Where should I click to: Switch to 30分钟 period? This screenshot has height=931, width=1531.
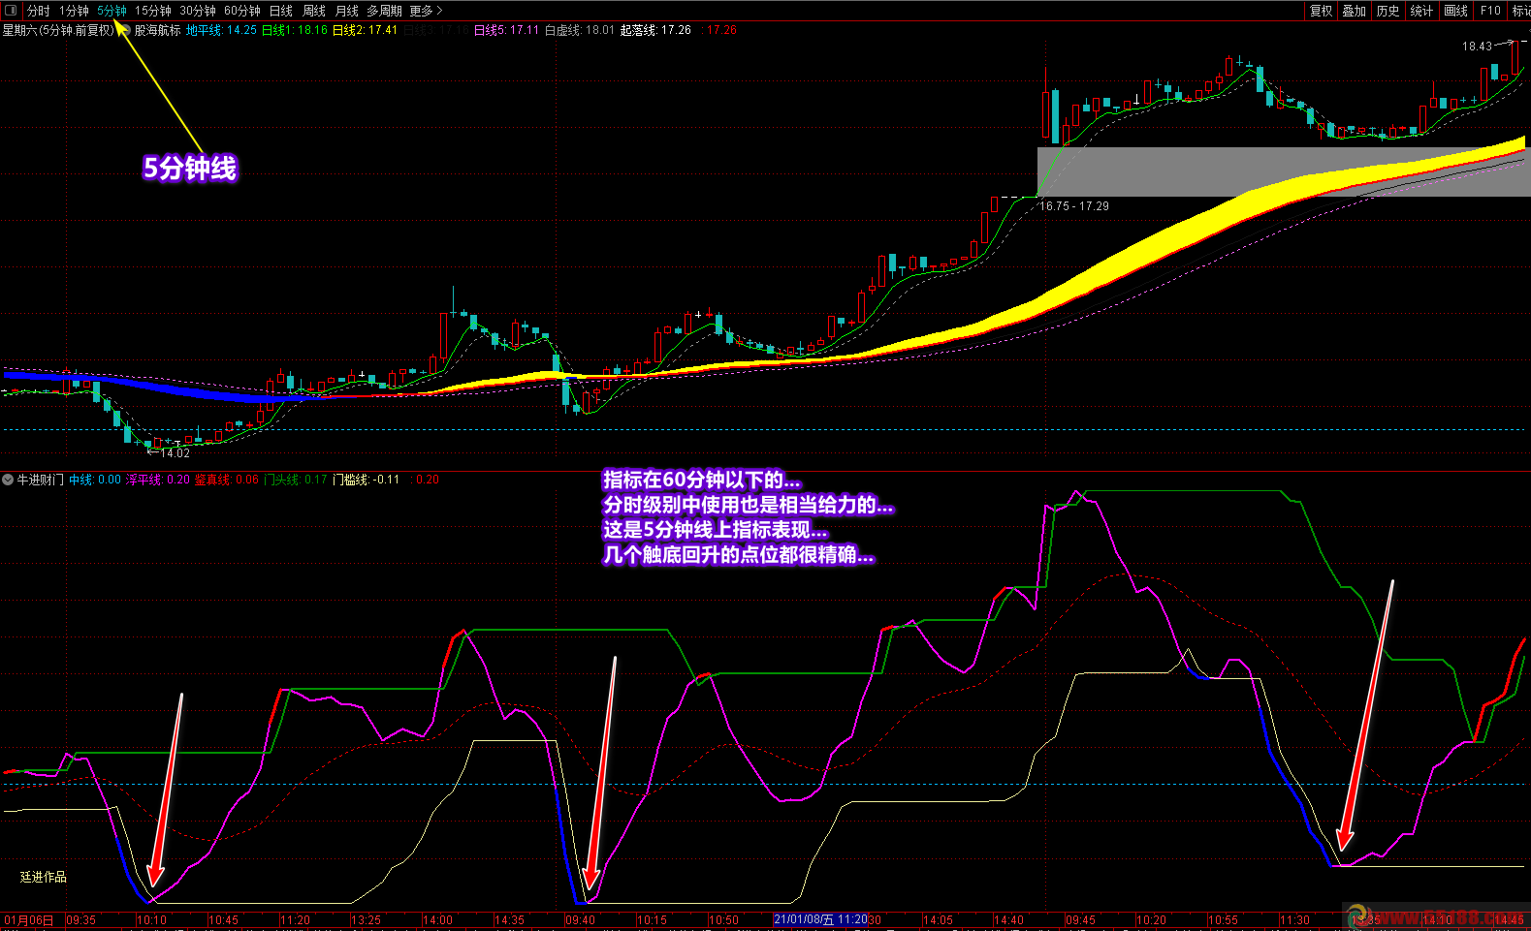[198, 11]
